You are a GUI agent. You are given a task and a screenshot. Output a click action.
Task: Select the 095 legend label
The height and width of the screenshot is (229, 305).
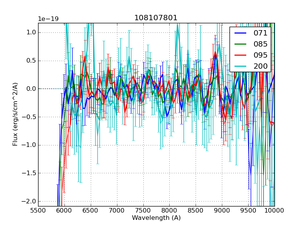pos(260,55)
